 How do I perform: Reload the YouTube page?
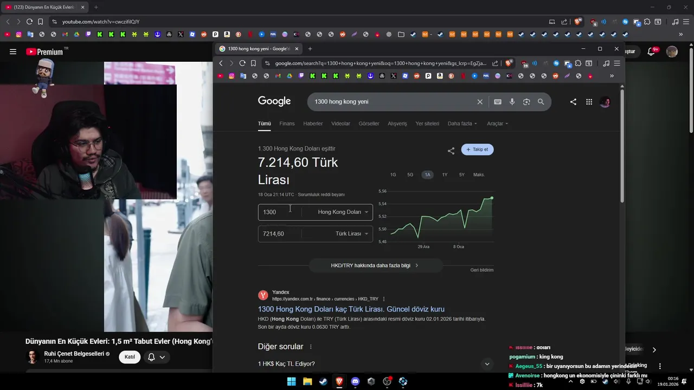click(x=29, y=22)
